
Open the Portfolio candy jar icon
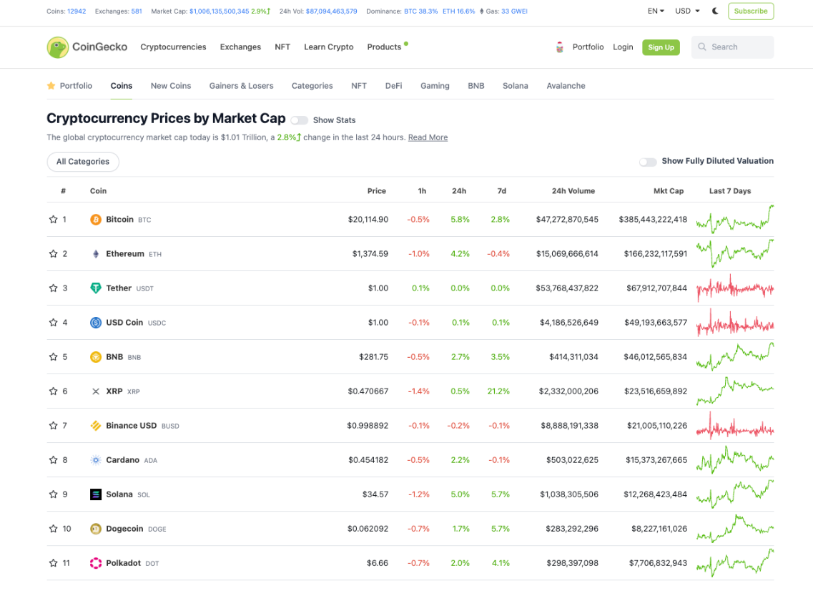click(x=560, y=47)
